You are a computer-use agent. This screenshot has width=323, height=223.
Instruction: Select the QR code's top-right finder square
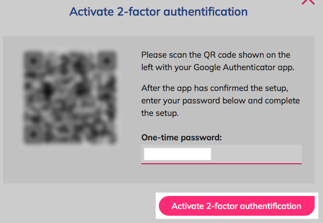coord(106,61)
